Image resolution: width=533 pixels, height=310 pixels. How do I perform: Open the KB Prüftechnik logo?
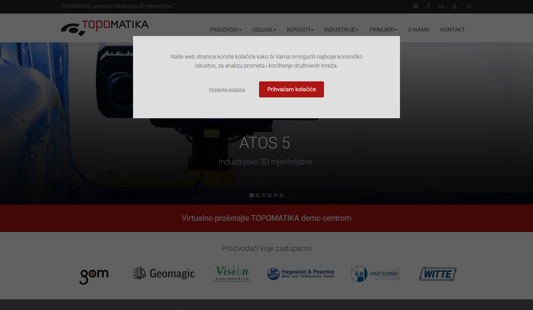(x=375, y=274)
